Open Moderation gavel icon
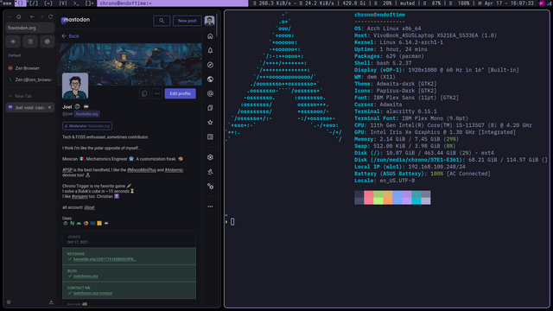This screenshot has height=311, width=553. (210, 172)
